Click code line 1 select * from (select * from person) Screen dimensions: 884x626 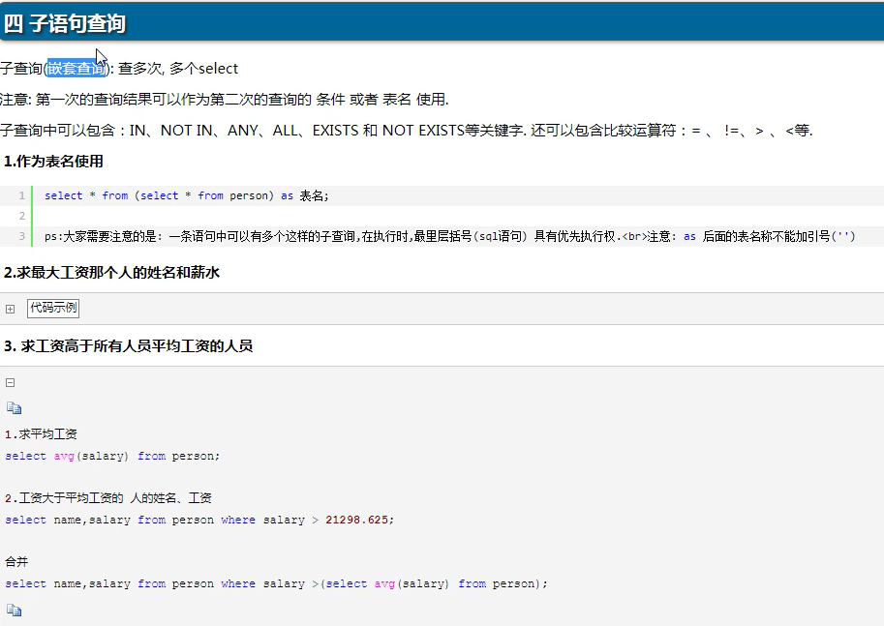point(187,195)
